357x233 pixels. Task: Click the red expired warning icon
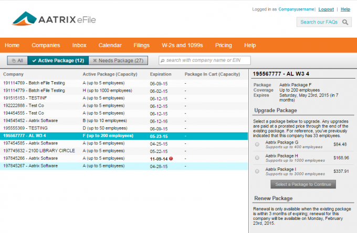point(171,159)
